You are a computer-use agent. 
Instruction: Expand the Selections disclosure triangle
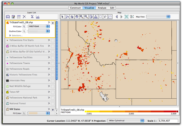point(10,36)
